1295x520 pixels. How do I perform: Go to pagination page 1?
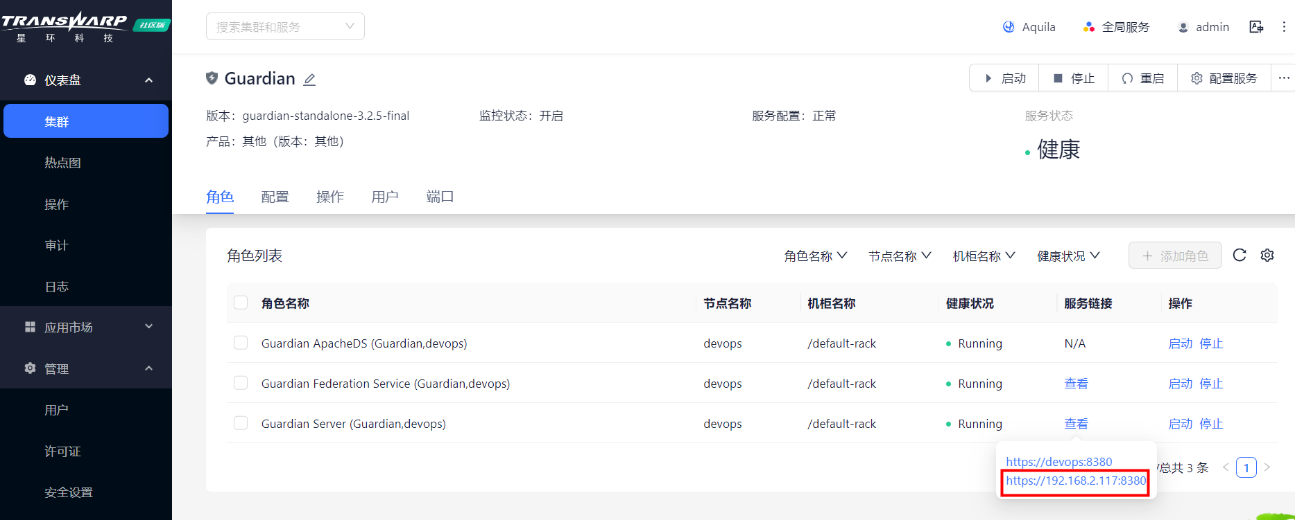pos(1246,467)
